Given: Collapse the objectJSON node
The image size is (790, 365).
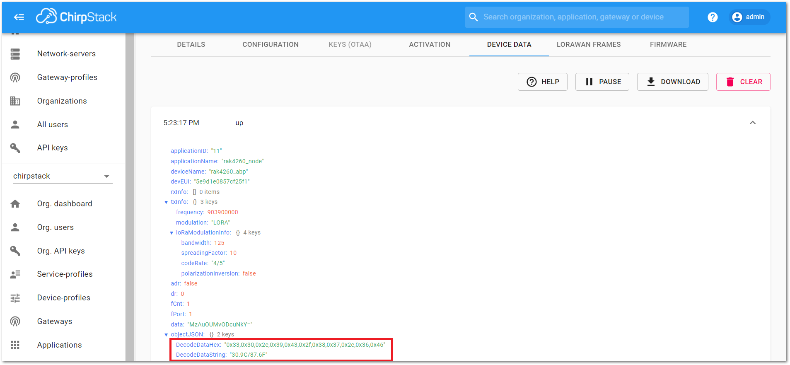Looking at the screenshot, I should [x=166, y=335].
